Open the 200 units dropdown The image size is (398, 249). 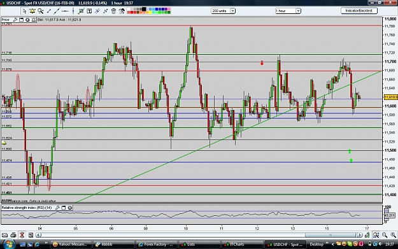[x=223, y=11]
